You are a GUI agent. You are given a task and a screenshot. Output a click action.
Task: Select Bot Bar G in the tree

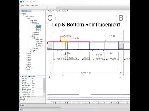tap(38, 31)
